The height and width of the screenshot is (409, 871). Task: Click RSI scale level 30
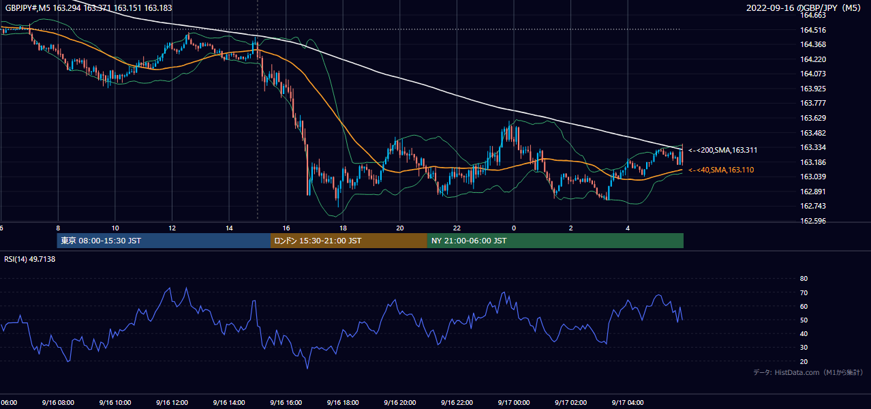point(804,347)
